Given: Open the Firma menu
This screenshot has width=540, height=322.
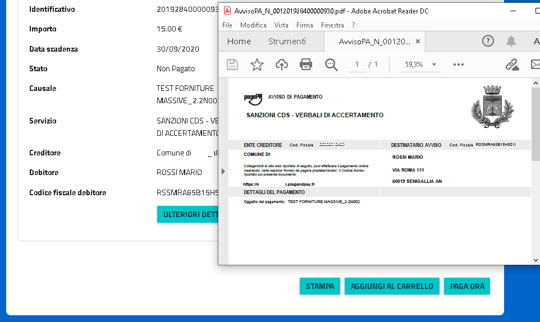Looking at the screenshot, I should pos(305,25).
